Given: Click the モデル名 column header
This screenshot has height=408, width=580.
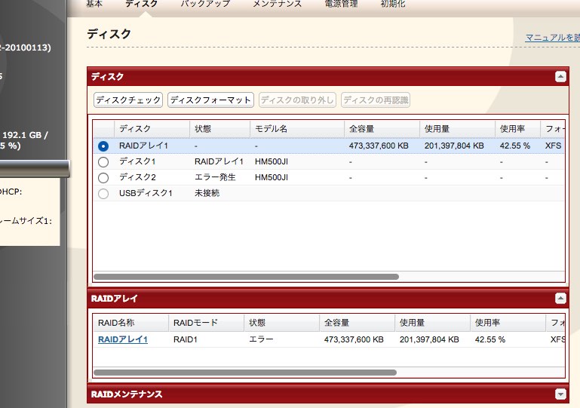Looking at the screenshot, I should pyautogui.click(x=297, y=129).
